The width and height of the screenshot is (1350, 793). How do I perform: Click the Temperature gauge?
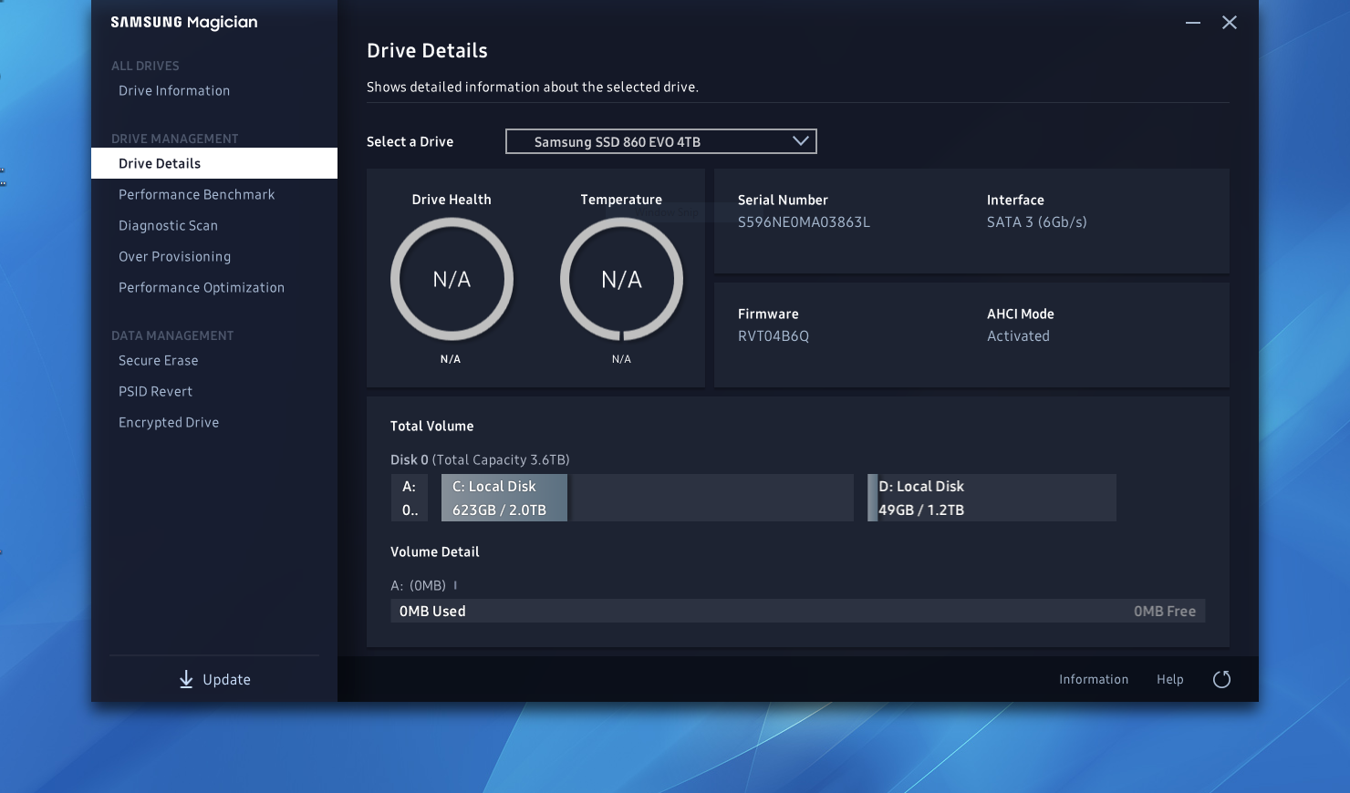coord(621,279)
